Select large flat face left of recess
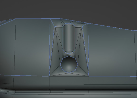Screen dimensions: 137x98 click(32, 47)
